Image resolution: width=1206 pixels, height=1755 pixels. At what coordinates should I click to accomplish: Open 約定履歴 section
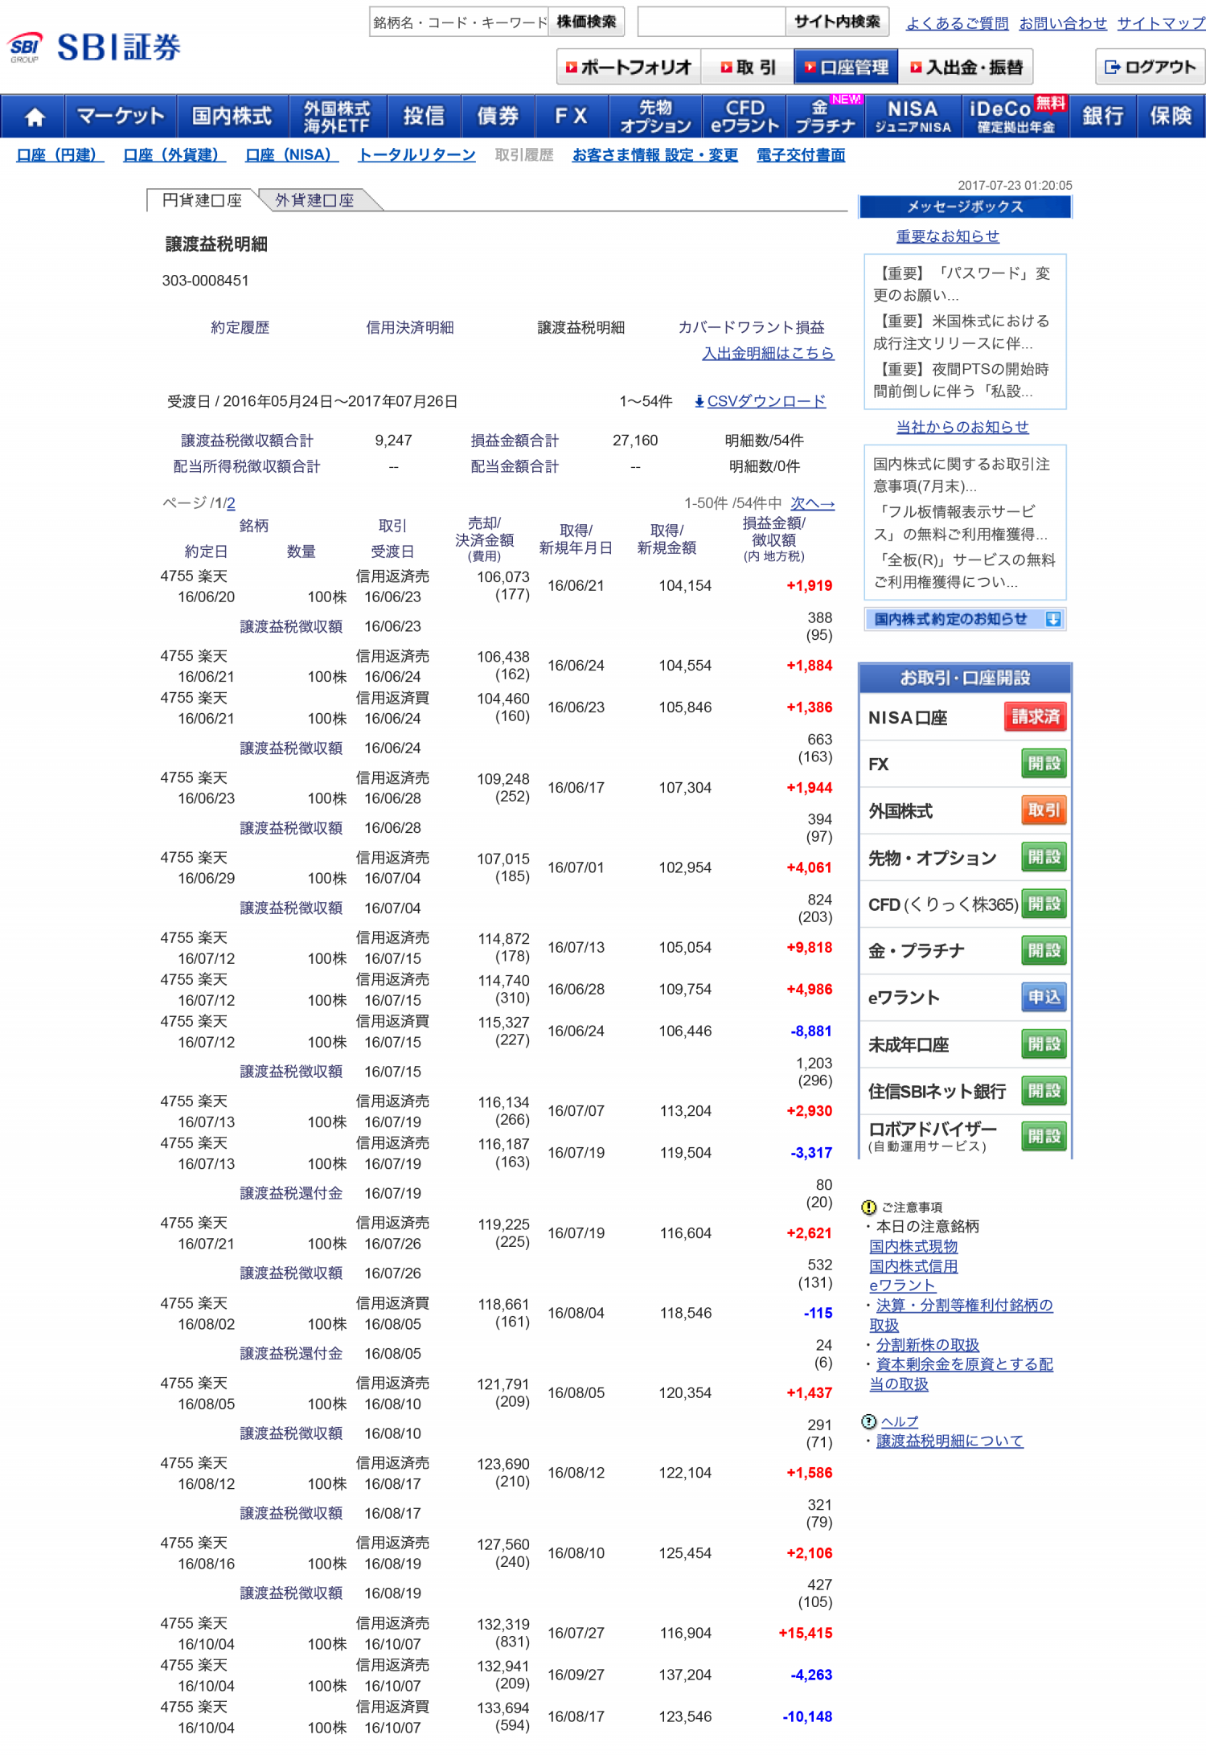240,327
